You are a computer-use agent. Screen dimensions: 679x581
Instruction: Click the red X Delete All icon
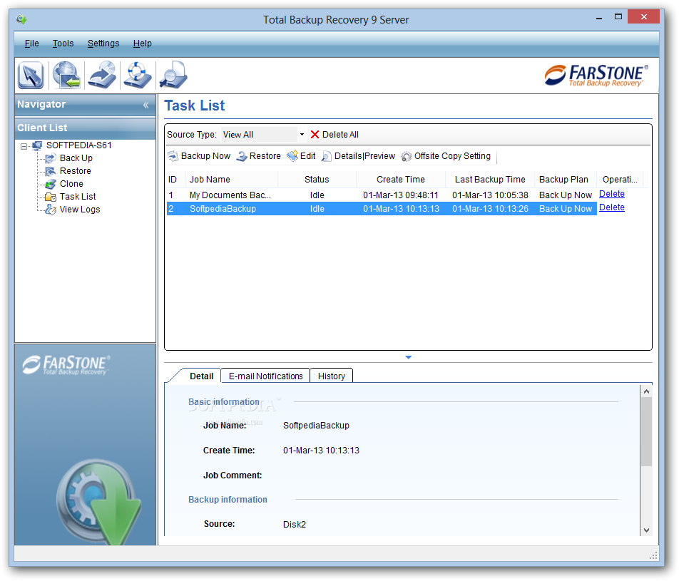pyautogui.click(x=315, y=135)
